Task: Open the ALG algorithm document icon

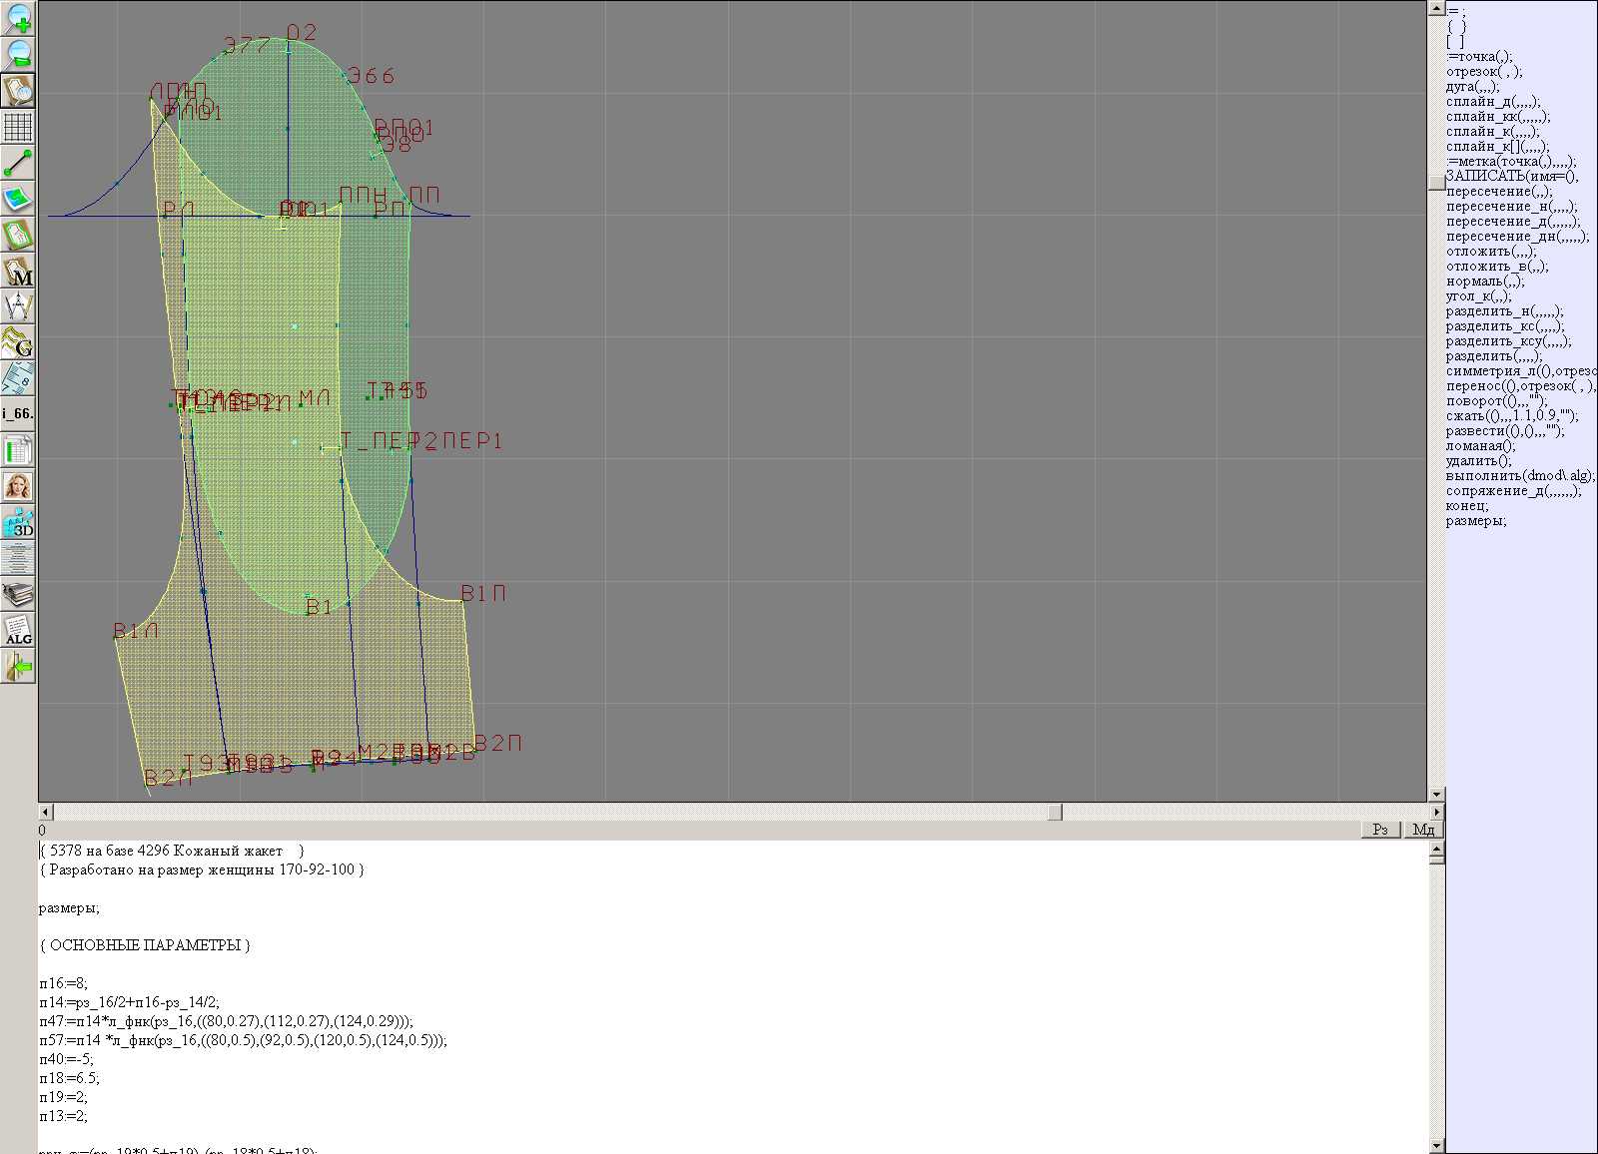Action: click(x=18, y=631)
